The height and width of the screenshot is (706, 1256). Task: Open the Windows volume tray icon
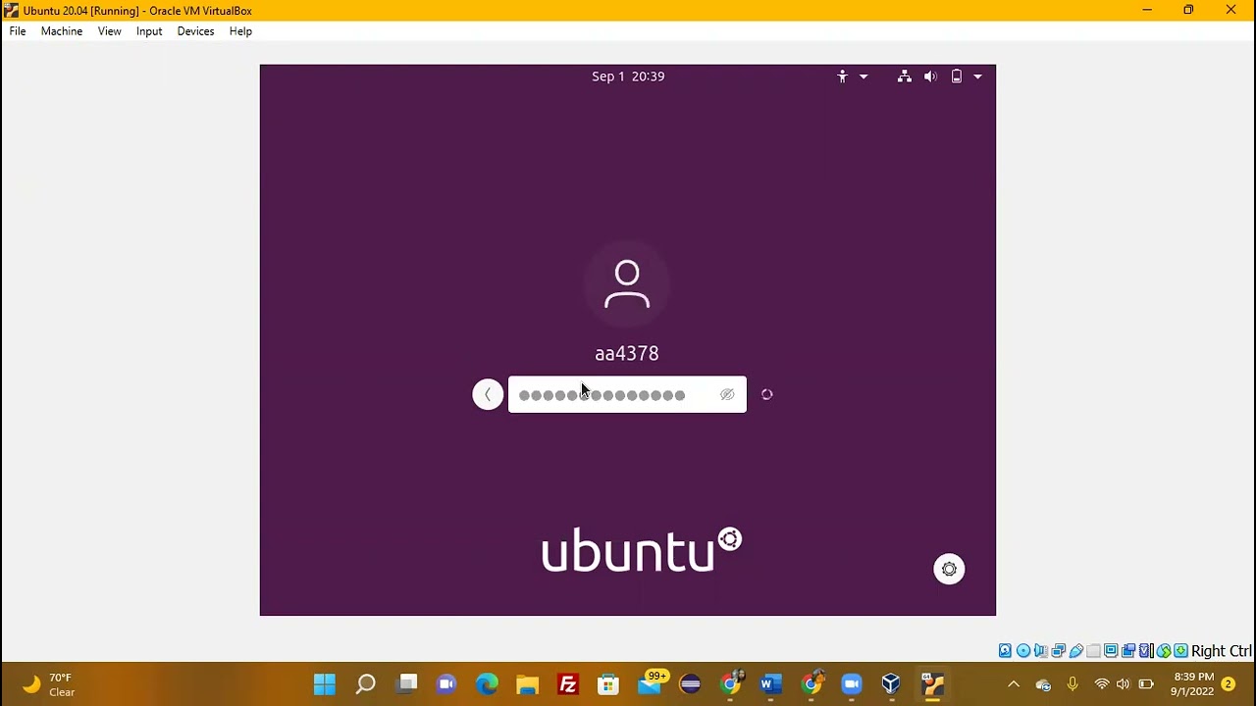[1124, 684]
